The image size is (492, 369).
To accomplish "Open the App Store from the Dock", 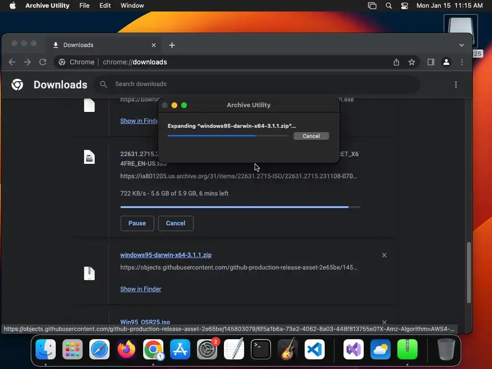I will tap(180, 349).
